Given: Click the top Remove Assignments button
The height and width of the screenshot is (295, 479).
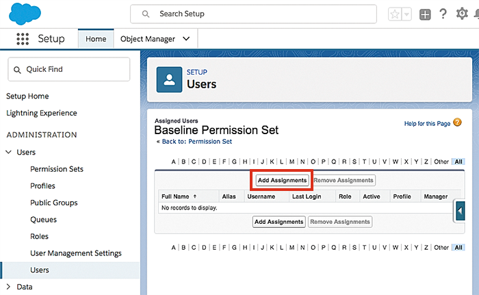Looking at the screenshot, I should coord(344,181).
